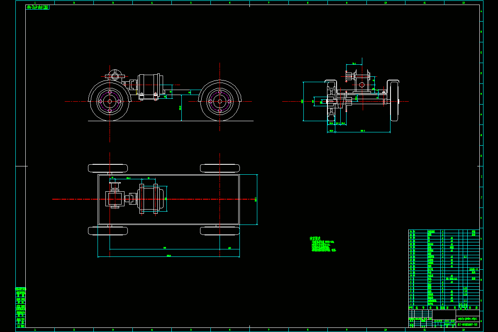Click the lower-right tire in the top plan view
498x332 pixels.
tap(220, 231)
